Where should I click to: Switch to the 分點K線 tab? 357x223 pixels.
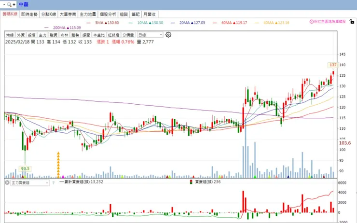[49, 14]
